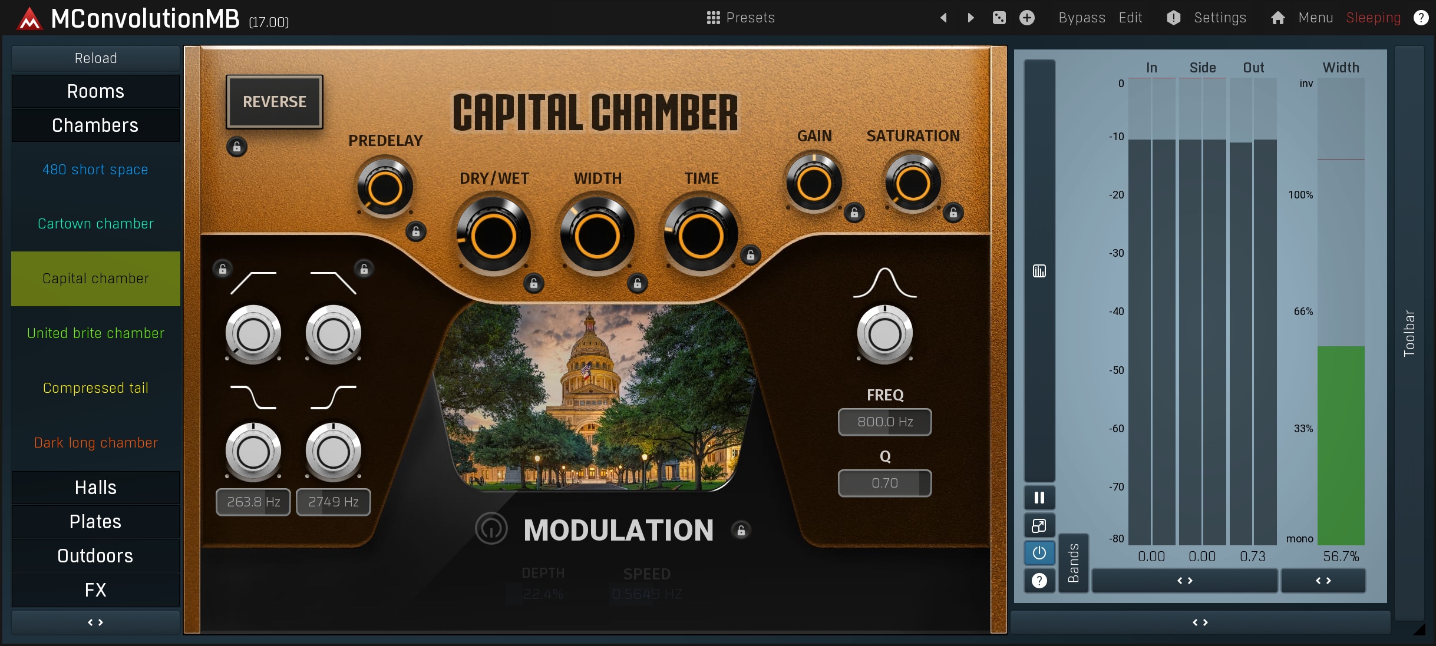Expand the Plates category

point(95,522)
